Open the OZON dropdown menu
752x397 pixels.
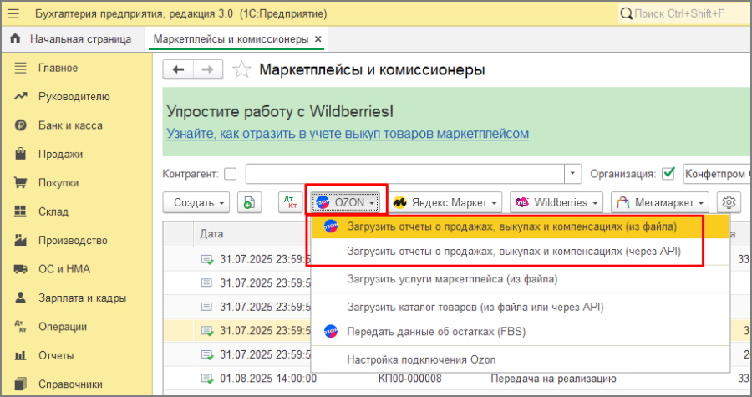click(x=345, y=202)
